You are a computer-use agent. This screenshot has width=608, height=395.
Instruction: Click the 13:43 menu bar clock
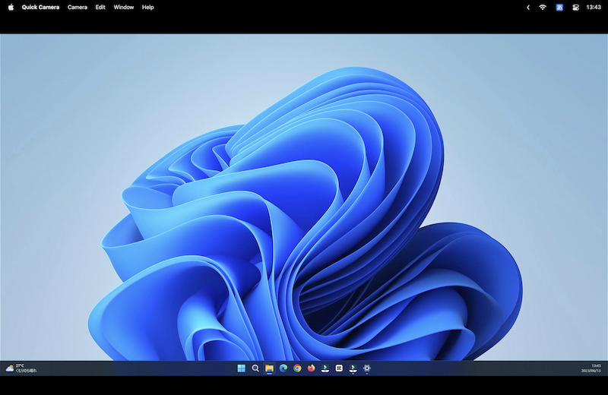pos(594,7)
